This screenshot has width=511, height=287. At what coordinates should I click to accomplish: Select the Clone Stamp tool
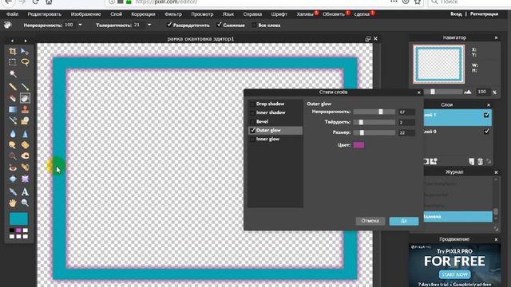coord(25,109)
